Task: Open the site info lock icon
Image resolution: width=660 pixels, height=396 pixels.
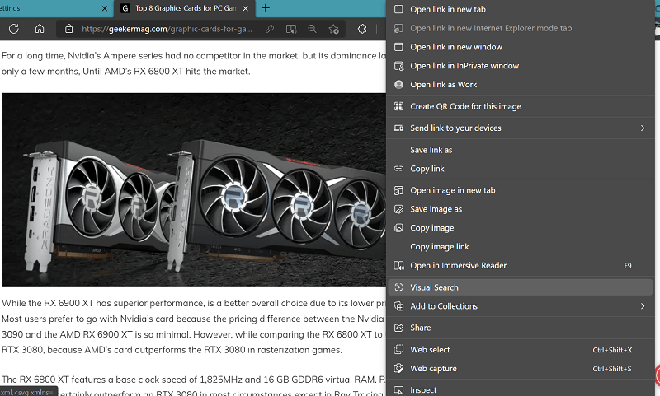Action: point(68,29)
